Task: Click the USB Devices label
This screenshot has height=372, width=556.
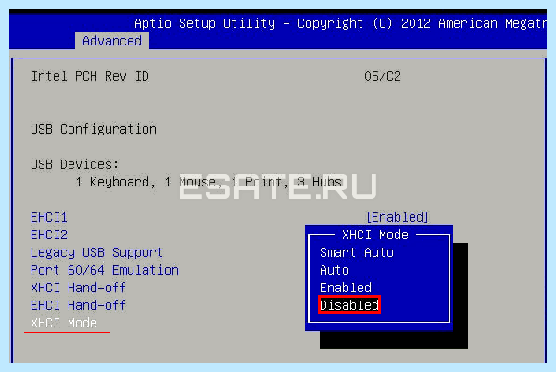Action: pos(74,164)
